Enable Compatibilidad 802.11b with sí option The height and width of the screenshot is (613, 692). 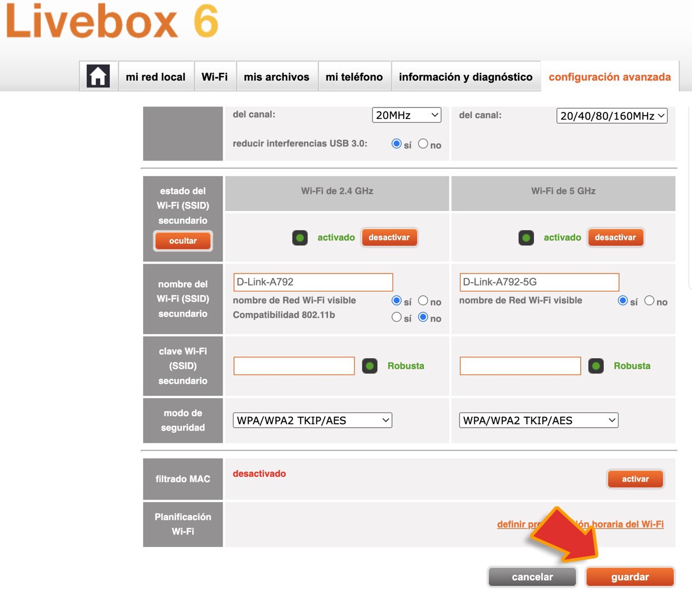(397, 317)
